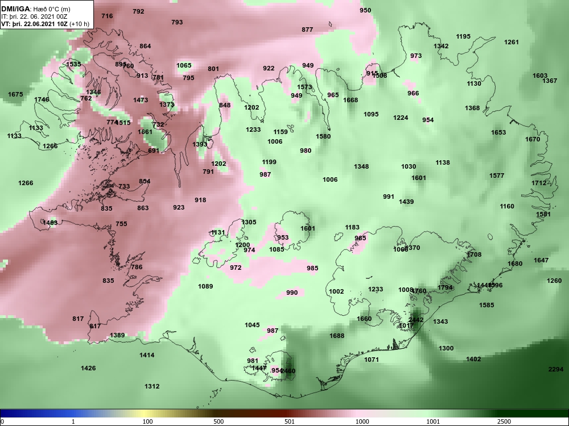The height and width of the screenshot is (426, 569).
Task: Click the map value 1305
Action: pyautogui.click(x=249, y=223)
